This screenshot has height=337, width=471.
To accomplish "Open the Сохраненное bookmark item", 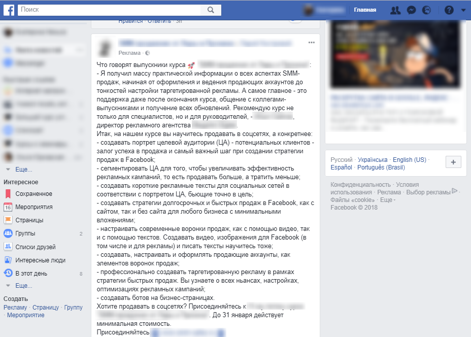I will (x=33, y=194).
